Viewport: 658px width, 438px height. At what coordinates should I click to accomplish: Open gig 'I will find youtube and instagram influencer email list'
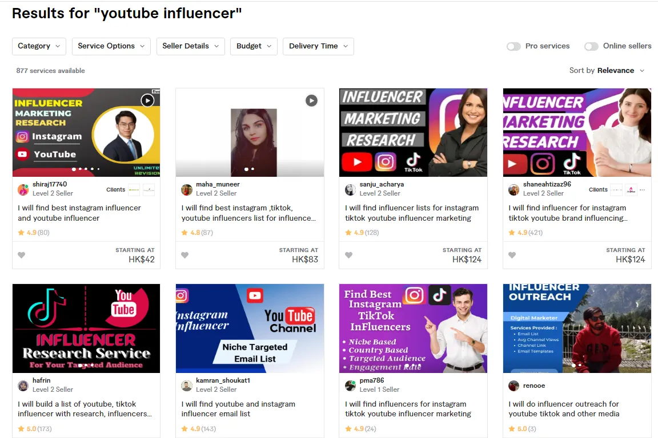tap(238, 409)
